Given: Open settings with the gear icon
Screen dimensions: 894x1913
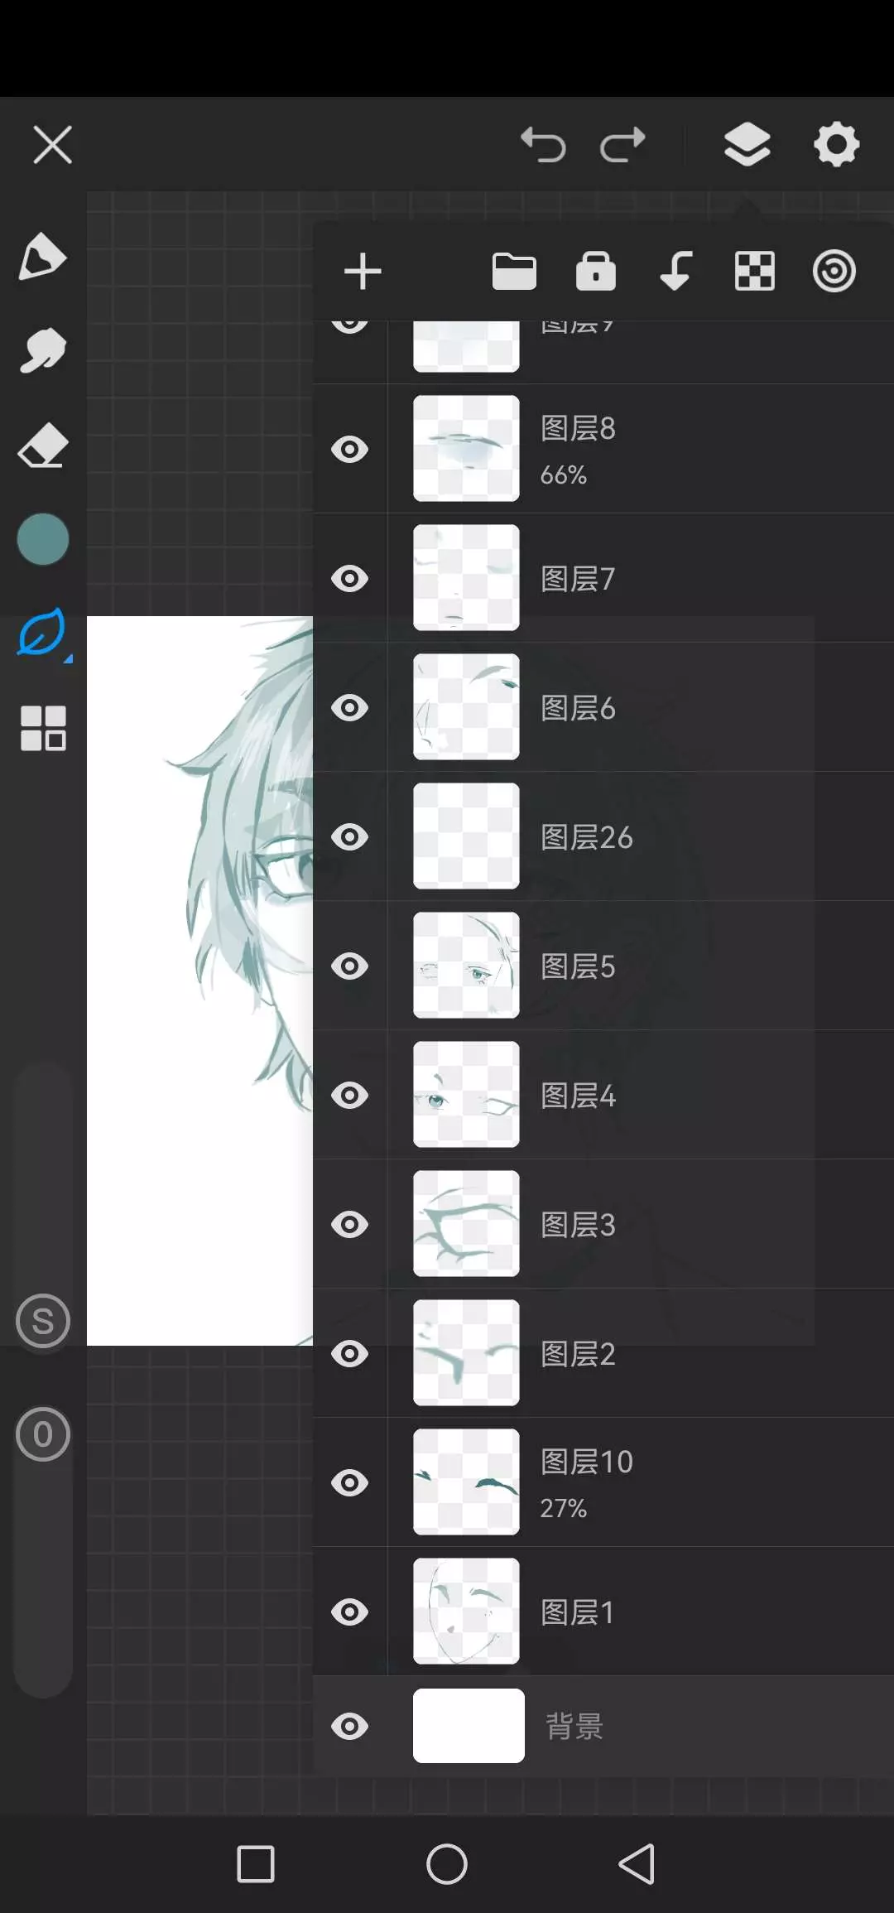Looking at the screenshot, I should point(836,145).
